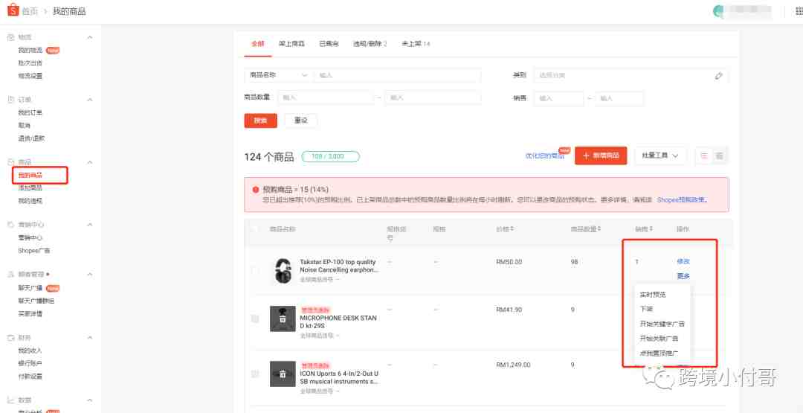Open the Shopee预购政策 link in the alert
803x413 pixels.
pyautogui.click(x=682, y=200)
